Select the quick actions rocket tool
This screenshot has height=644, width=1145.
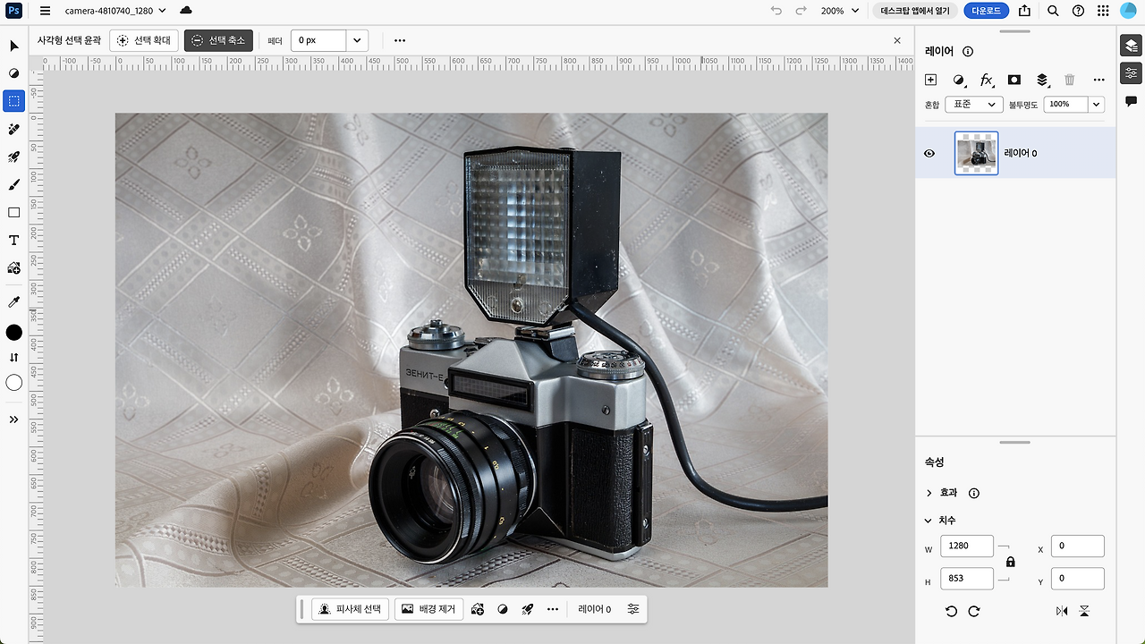(13, 157)
